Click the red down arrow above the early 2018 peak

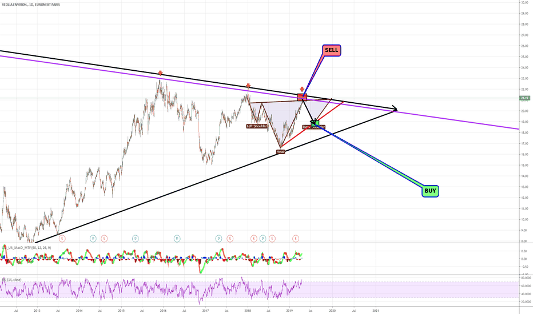tap(248, 86)
